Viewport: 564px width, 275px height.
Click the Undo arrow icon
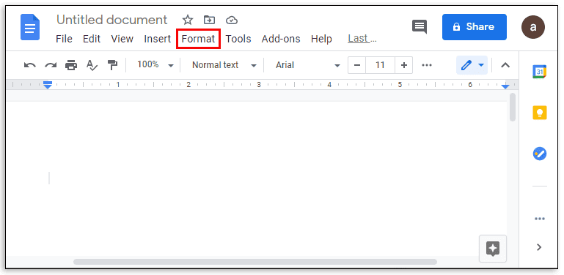pyautogui.click(x=30, y=65)
